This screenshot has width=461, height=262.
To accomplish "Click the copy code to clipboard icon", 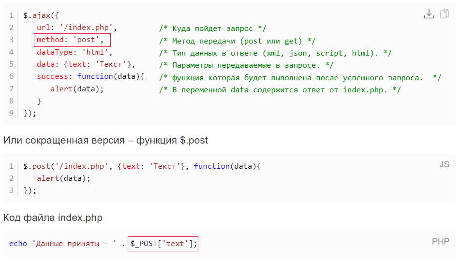I will click(444, 14).
